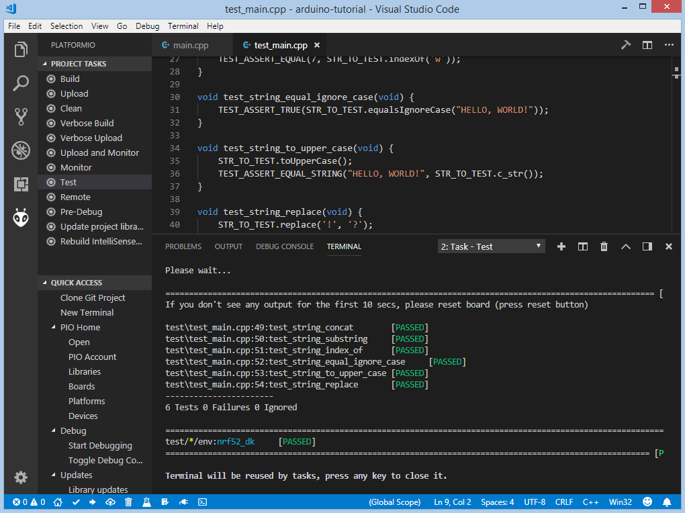Image resolution: width=685 pixels, height=513 pixels.
Task: Click Start Debugging in Quick Access
Action: tap(100, 445)
